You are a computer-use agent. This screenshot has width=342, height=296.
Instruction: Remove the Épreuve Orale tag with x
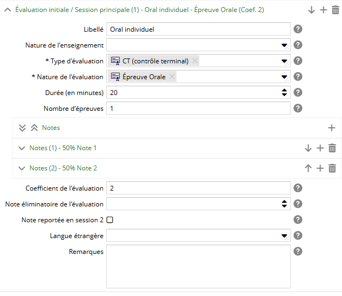coord(172,77)
